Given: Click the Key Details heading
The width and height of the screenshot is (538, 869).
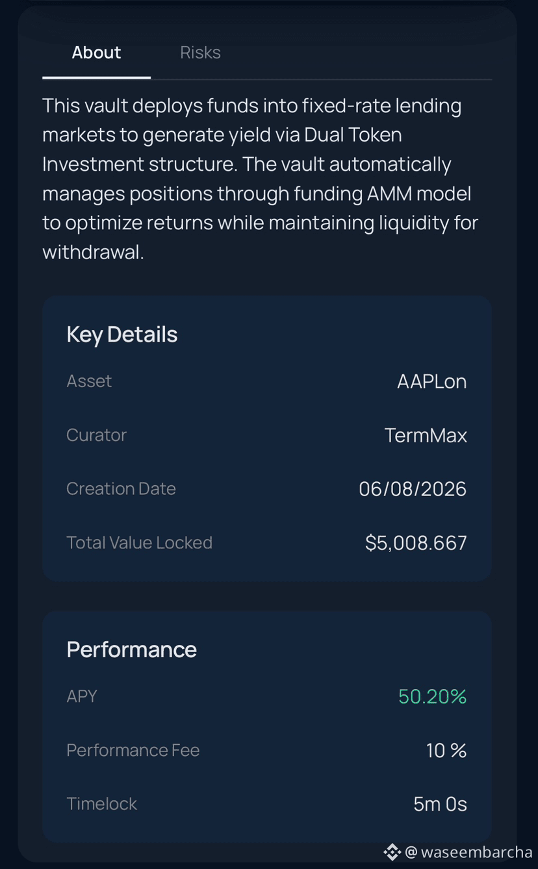Looking at the screenshot, I should click(x=122, y=334).
